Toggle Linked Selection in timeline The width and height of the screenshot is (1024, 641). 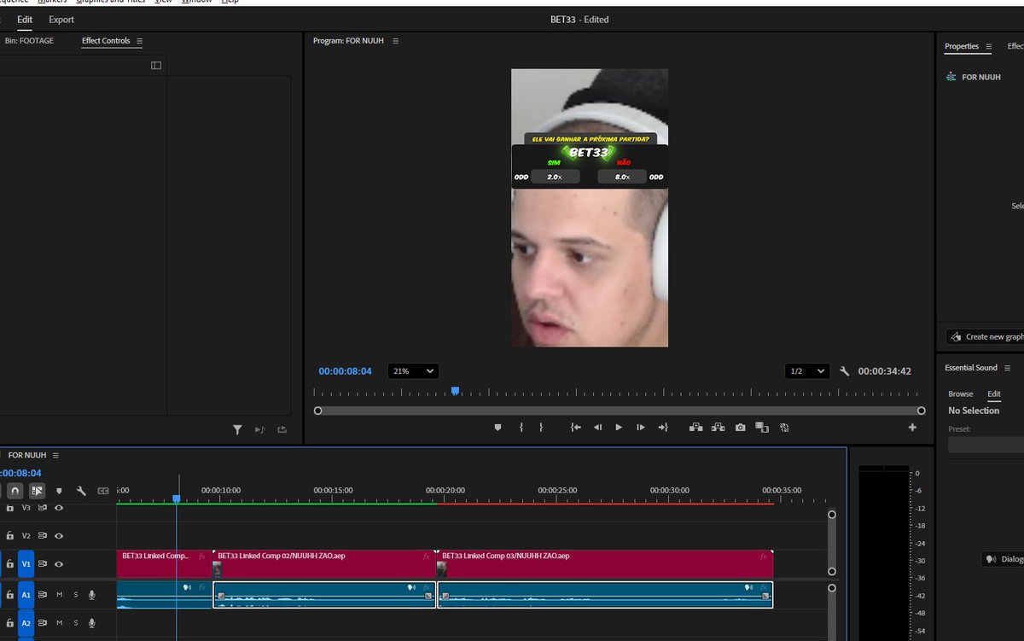click(37, 491)
